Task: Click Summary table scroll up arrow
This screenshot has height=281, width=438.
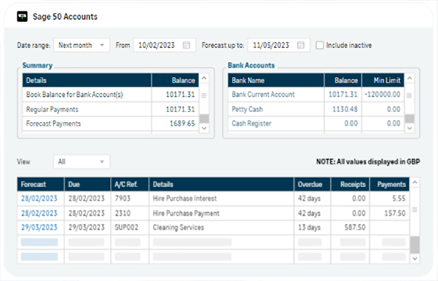Action: 204,78
